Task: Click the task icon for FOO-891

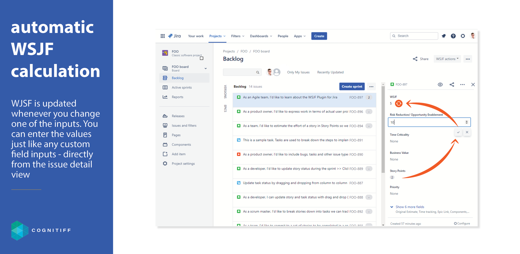Action: 239,140
